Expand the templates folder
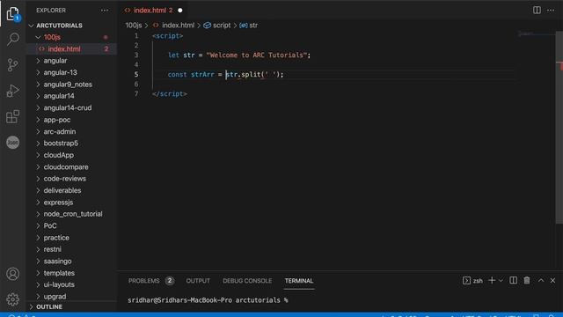The height and width of the screenshot is (317, 563). pyautogui.click(x=59, y=273)
